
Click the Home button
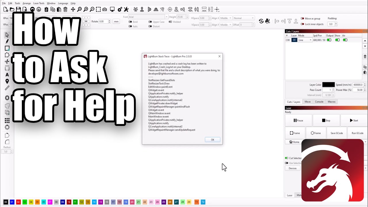[294, 142]
